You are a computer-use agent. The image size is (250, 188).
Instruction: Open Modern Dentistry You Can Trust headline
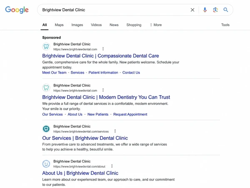coord(106,97)
